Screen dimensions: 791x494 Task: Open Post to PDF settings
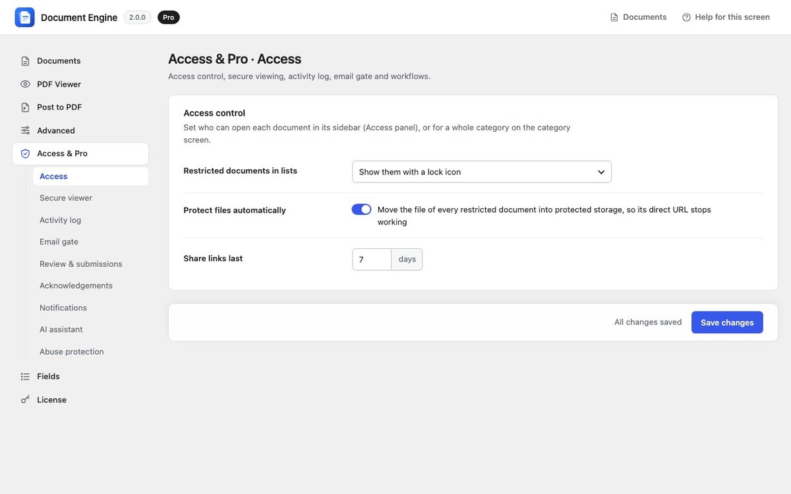[x=80, y=107]
